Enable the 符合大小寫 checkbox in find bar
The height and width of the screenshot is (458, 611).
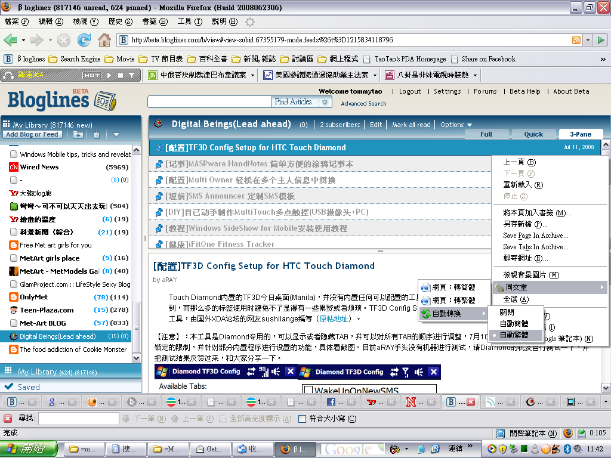[302, 419]
